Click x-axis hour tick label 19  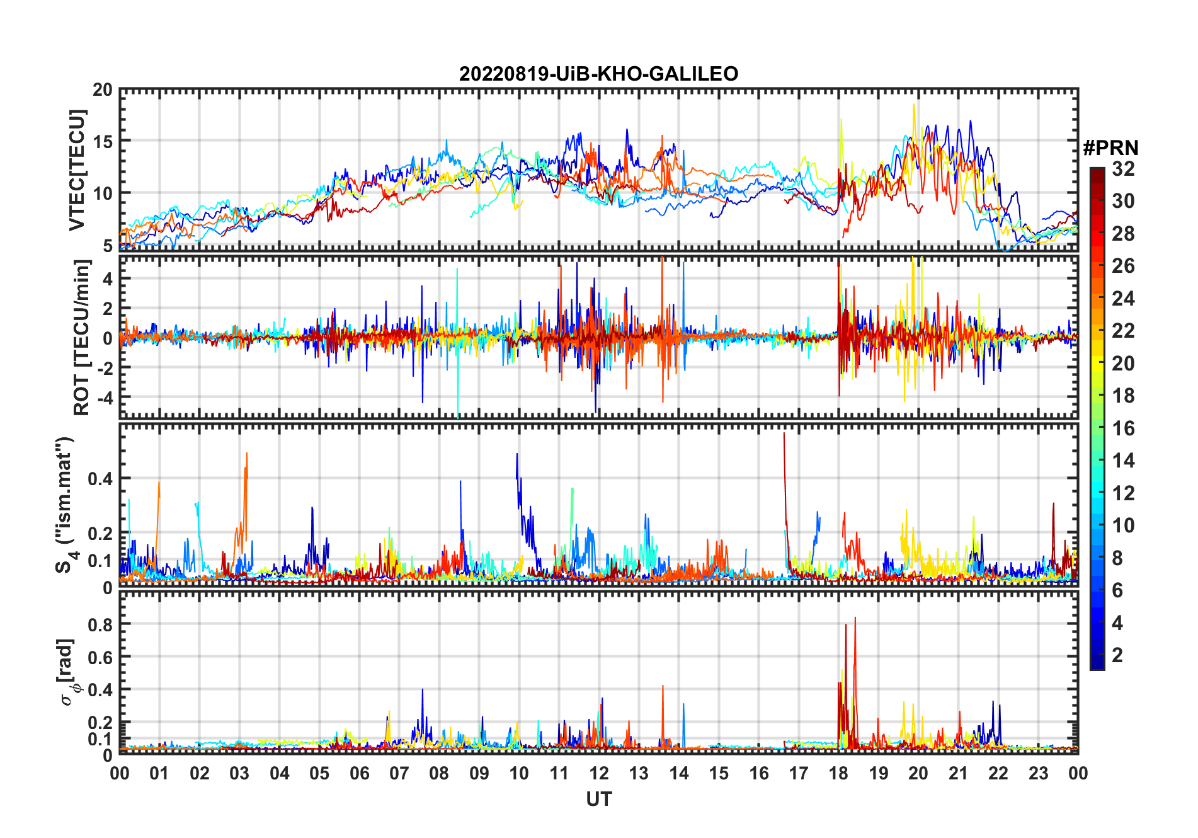[x=879, y=773]
